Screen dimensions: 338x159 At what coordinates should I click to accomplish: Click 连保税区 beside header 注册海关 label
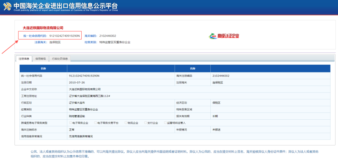pos(55,42)
